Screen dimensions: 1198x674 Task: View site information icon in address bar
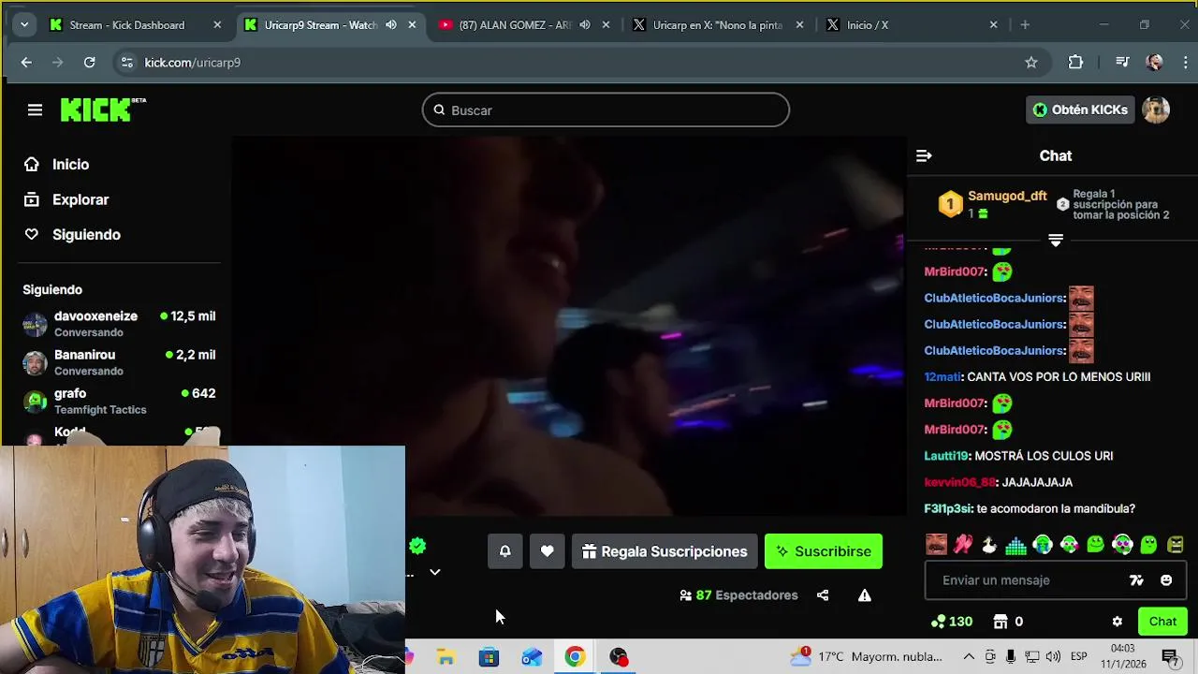point(127,63)
